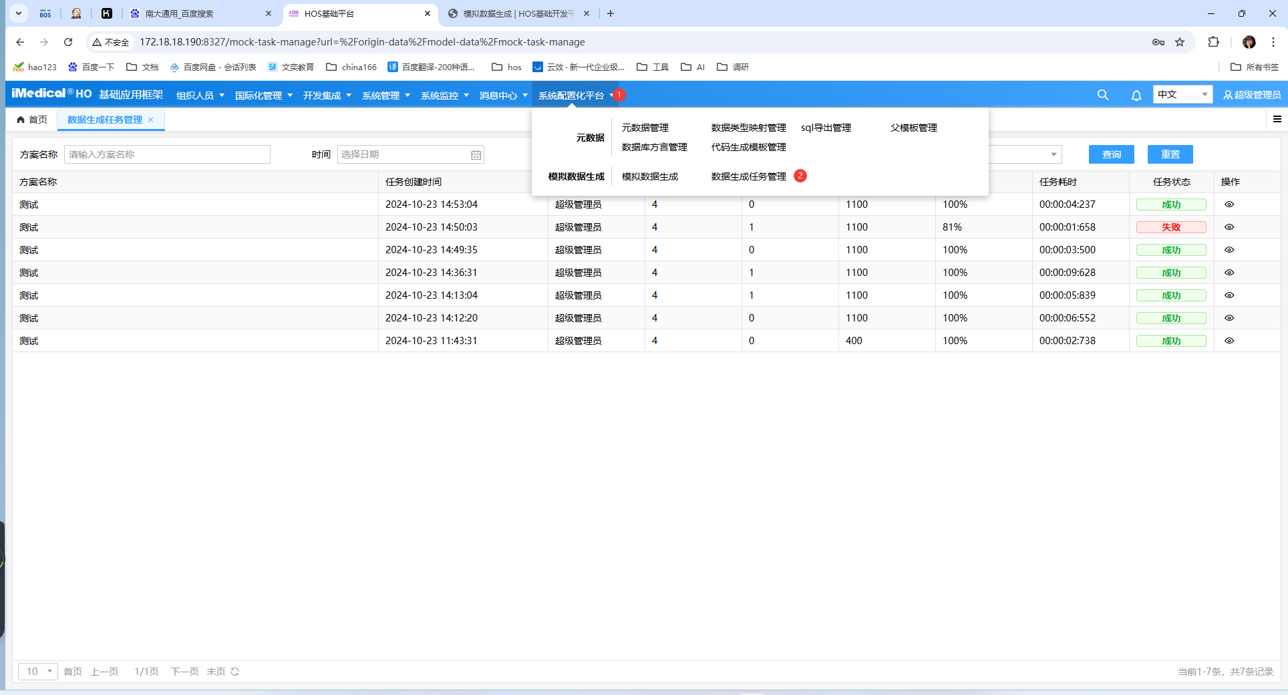1288x695 pixels.
Task: Click the 查询 search button
Action: tap(1111, 154)
